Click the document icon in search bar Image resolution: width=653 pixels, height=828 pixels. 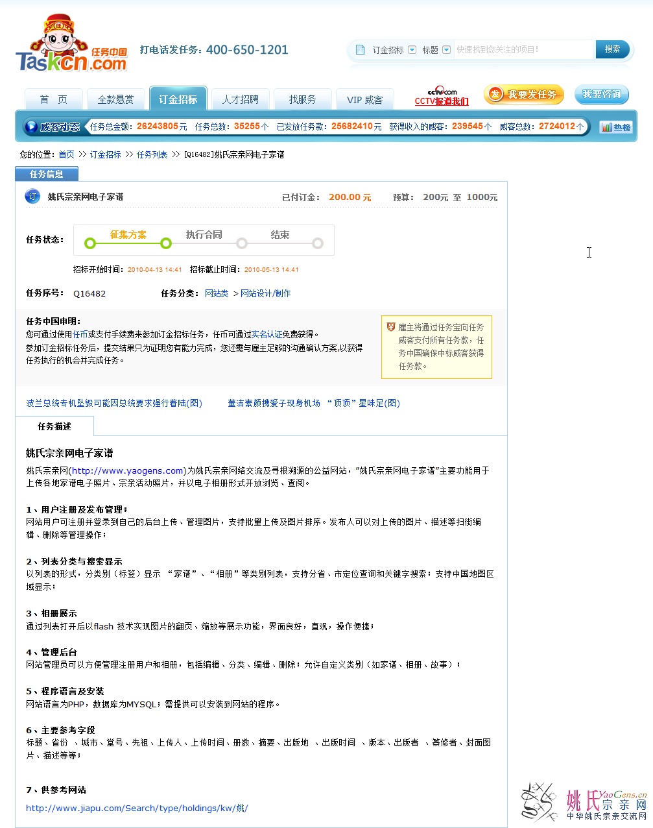point(361,50)
